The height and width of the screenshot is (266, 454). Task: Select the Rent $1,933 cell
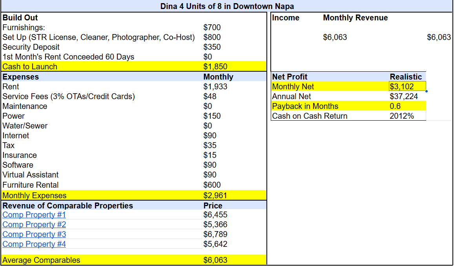(x=215, y=87)
